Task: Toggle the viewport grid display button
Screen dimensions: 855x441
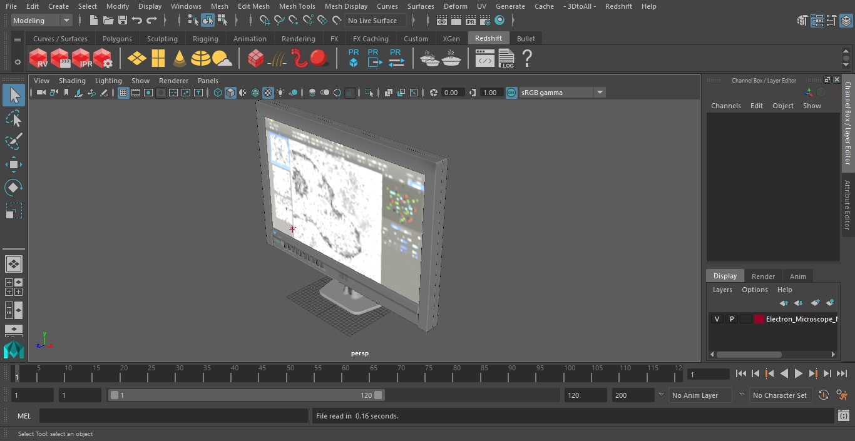Action: (x=123, y=93)
